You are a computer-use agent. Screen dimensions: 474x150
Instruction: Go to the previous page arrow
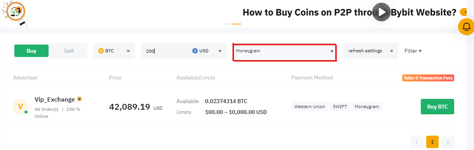(x=417, y=142)
